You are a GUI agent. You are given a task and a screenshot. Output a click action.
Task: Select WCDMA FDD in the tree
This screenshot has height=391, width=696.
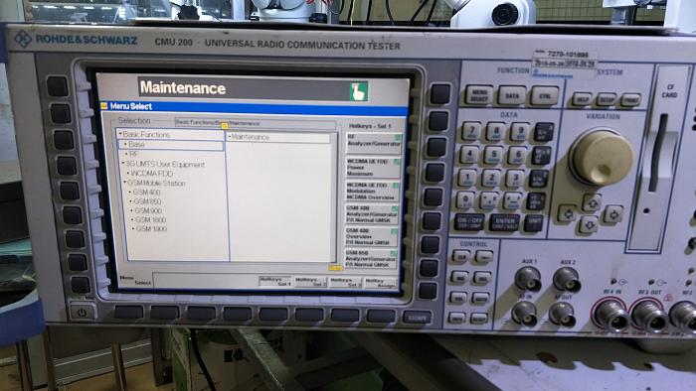click(x=152, y=174)
